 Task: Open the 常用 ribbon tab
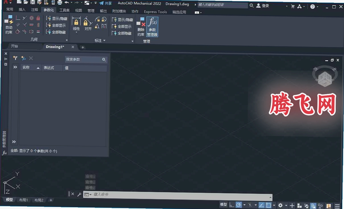[x=10, y=10]
